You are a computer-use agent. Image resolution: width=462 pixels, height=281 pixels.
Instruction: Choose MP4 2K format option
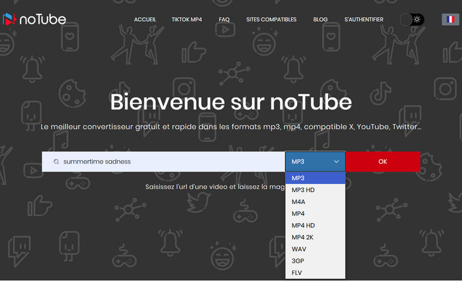click(x=303, y=237)
